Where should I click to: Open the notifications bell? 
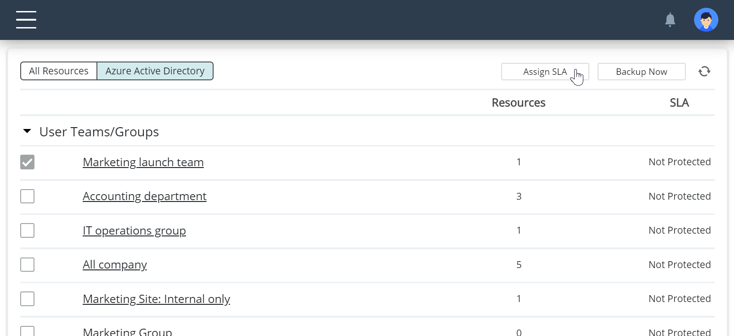coord(670,20)
